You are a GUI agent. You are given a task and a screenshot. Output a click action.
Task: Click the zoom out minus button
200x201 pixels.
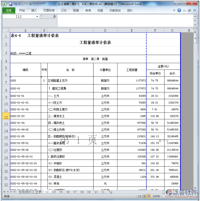163,197
